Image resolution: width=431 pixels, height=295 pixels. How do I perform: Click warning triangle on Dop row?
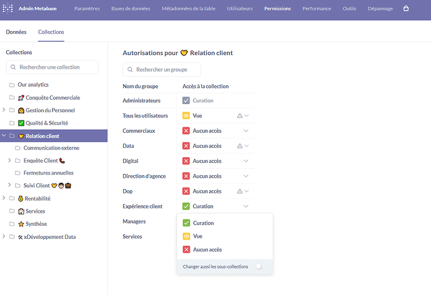click(x=240, y=191)
